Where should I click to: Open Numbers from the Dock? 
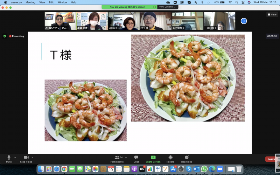[150, 169]
